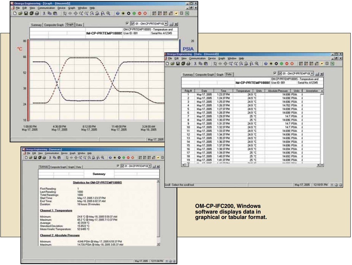Click green start icon in Summary window
This screenshot has height=265, width=352.
[124, 158]
